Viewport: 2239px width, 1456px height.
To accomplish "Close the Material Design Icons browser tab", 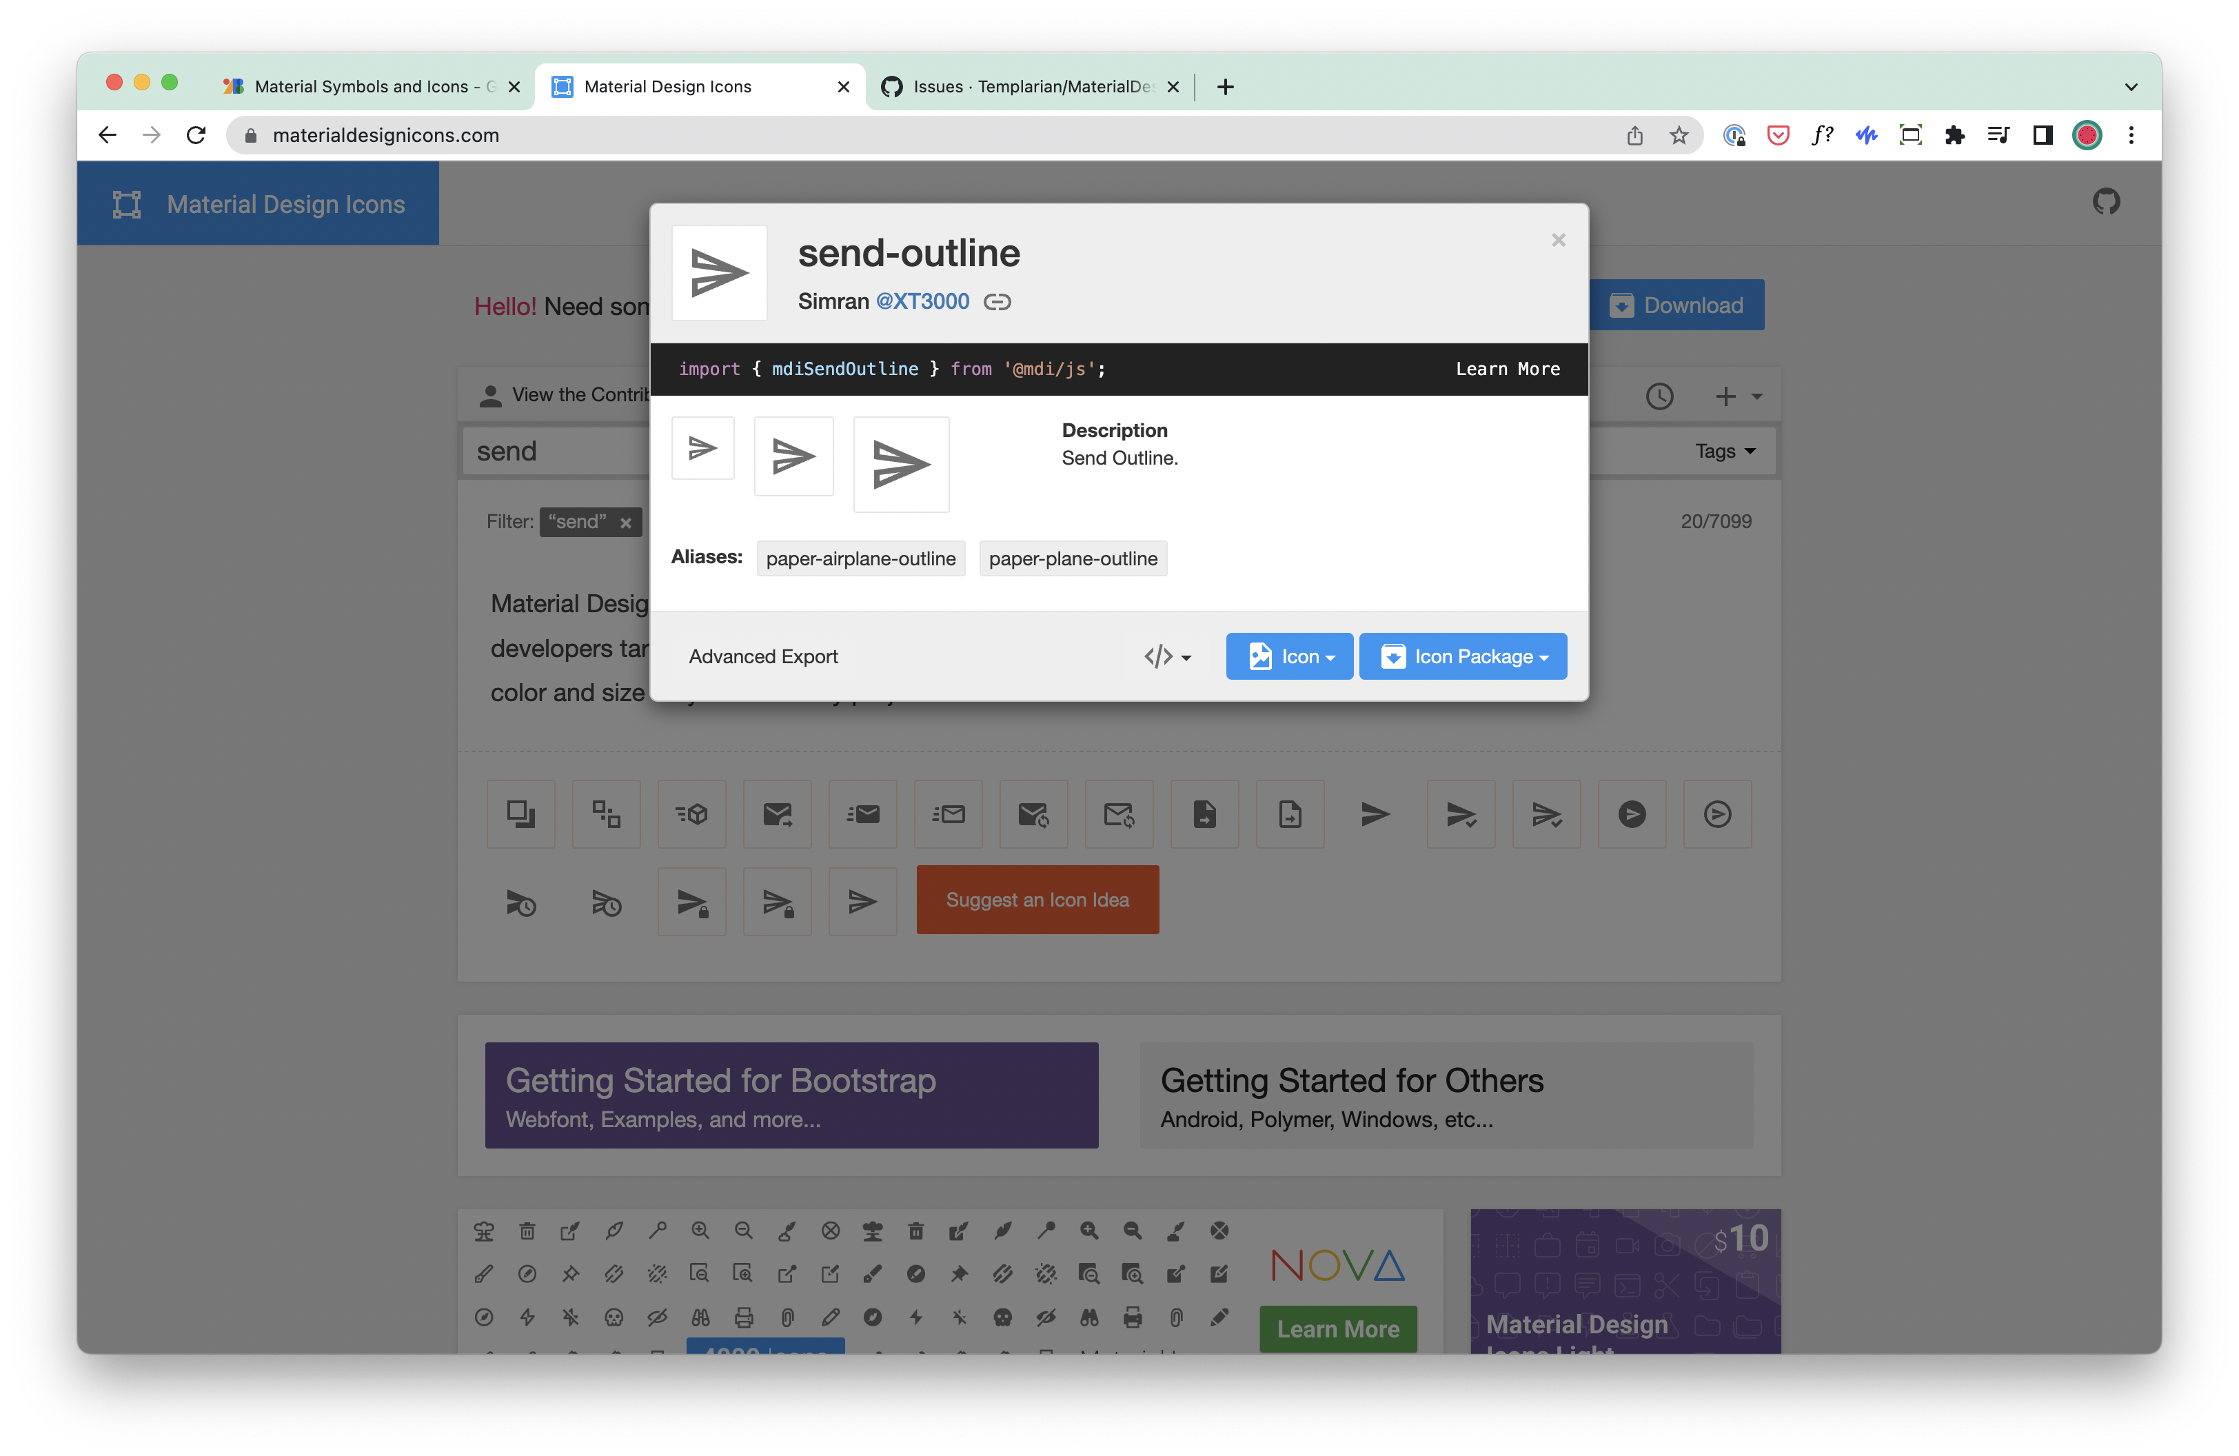I will 843,87.
